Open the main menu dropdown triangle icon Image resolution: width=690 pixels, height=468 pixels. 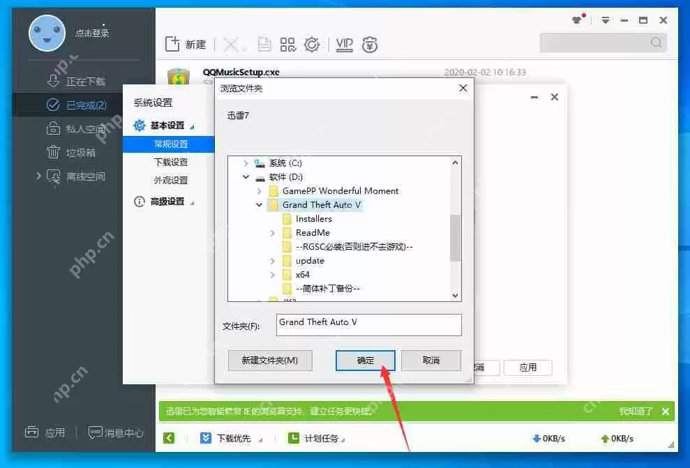pos(606,20)
